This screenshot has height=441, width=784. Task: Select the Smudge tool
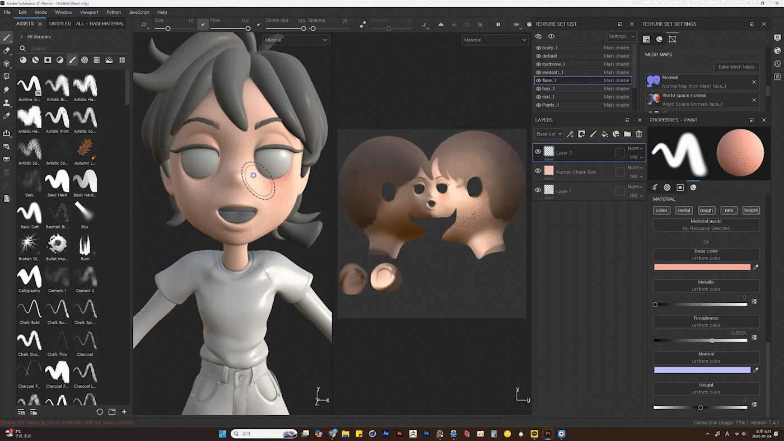pos(7,90)
